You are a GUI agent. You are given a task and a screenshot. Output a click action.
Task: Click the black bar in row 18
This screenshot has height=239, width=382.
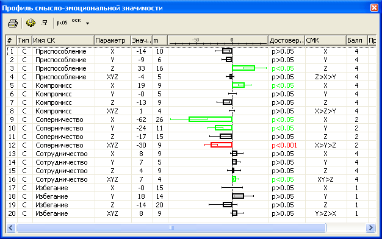click(238, 196)
